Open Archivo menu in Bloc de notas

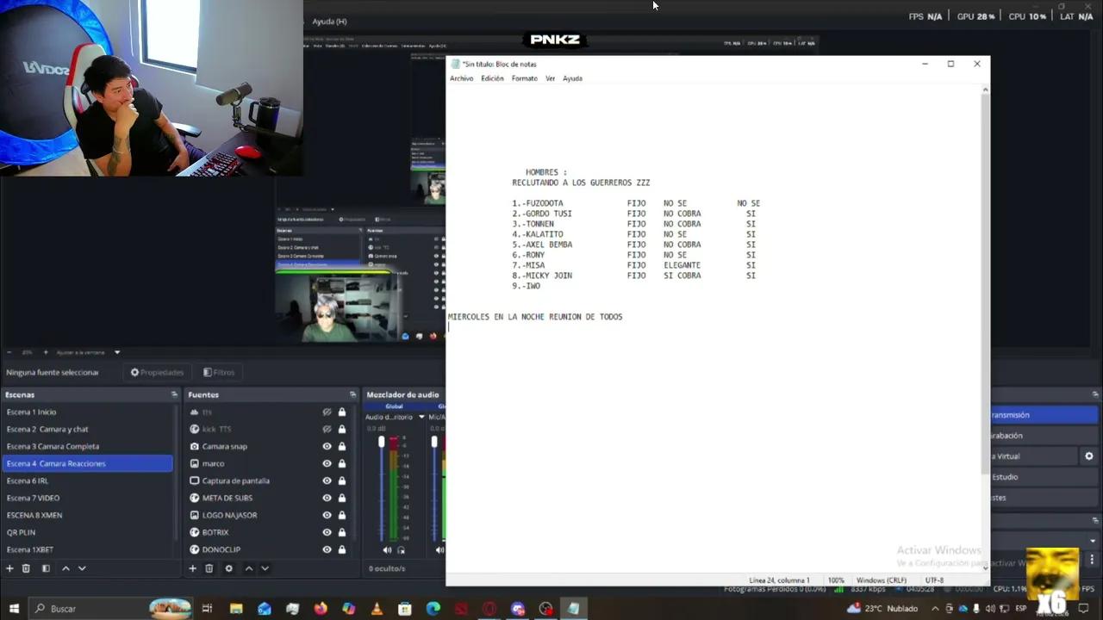click(x=462, y=78)
